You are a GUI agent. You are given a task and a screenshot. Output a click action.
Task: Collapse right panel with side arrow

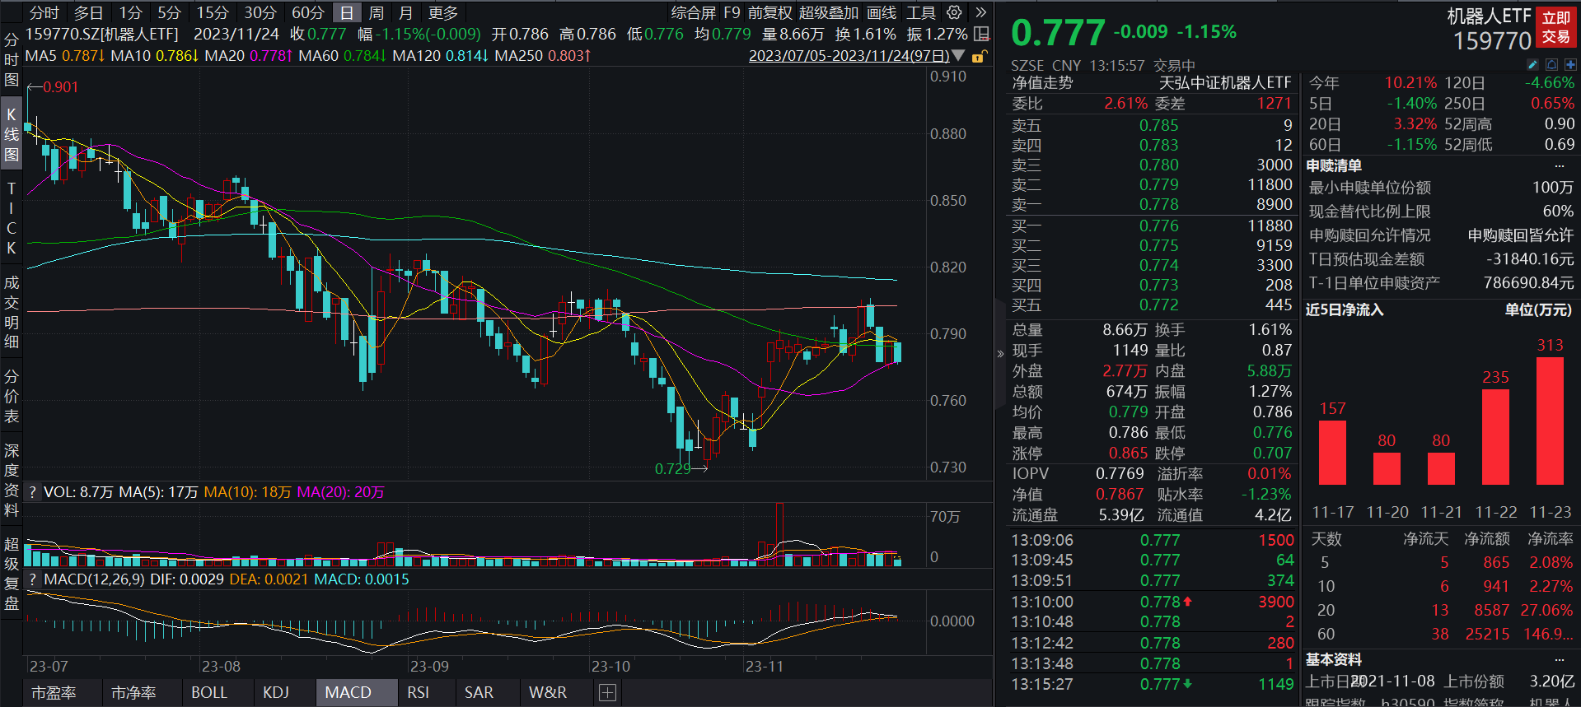pos(1000,354)
